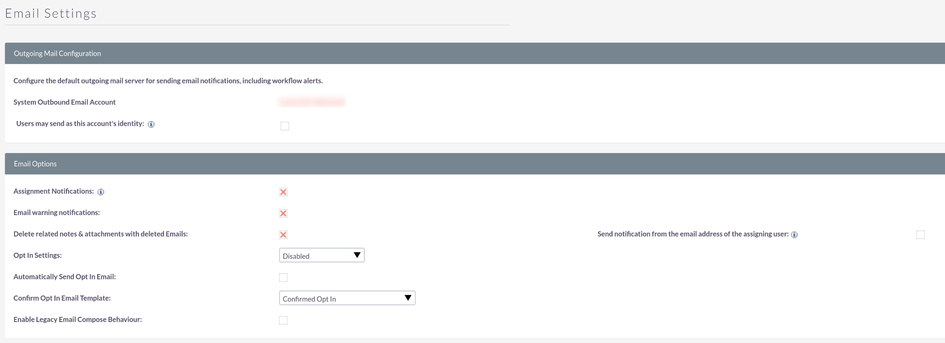Image resolution: width=945 pixels, height=343 pixels.
Task: Click the Confirm Opt In Email Template label
Action: [x=62, y=298]
